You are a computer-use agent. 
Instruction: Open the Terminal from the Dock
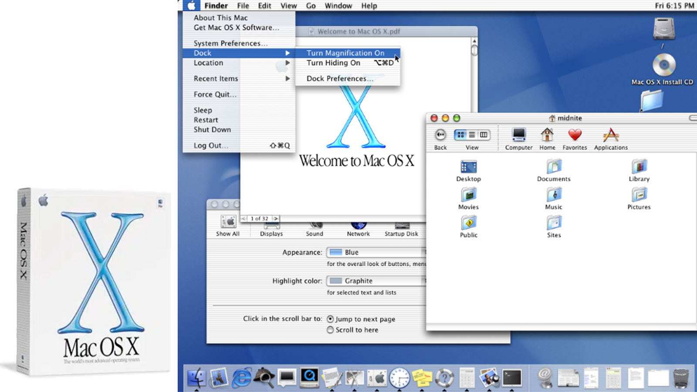pos(511,378)
